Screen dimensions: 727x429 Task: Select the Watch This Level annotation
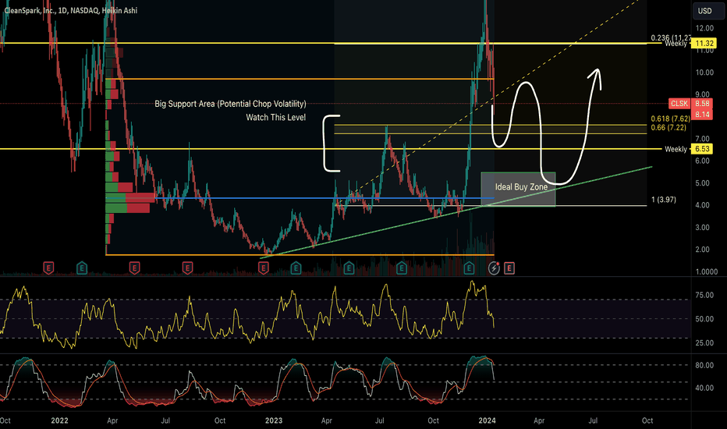(x=276, y=117)
